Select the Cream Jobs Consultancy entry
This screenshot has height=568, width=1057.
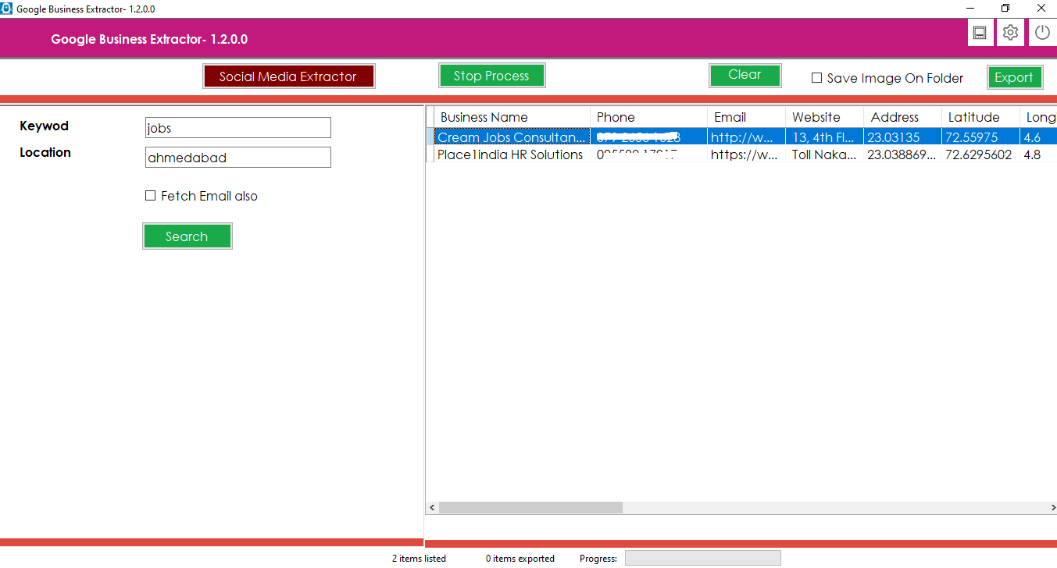tap(512, 136)
